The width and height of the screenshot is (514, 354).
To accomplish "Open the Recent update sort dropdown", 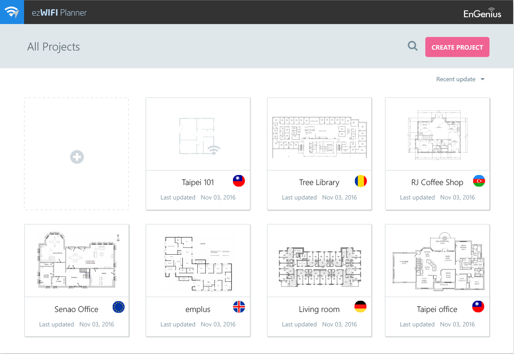I will point(461,79).
